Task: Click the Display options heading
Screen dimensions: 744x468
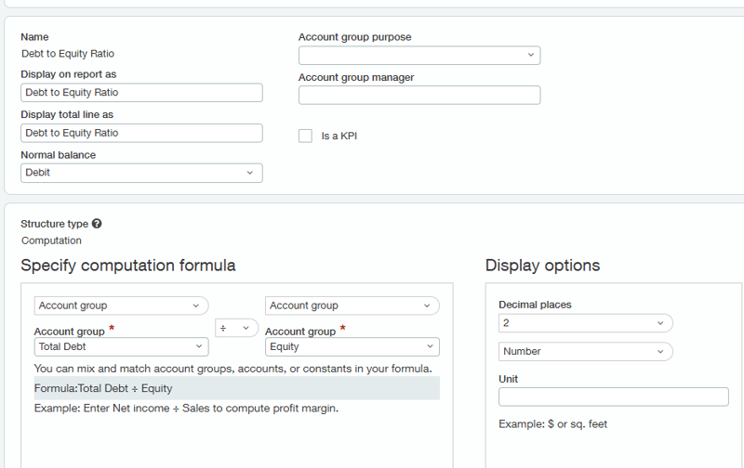Action: [542, 266]
